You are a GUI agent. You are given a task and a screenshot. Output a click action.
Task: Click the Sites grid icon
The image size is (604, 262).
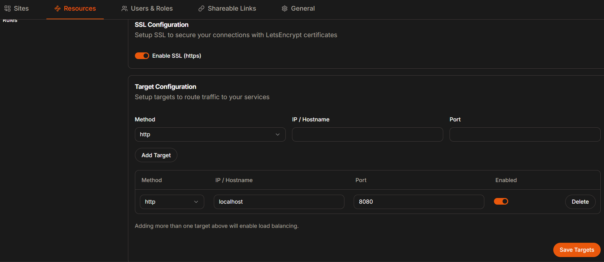[7, 9]
